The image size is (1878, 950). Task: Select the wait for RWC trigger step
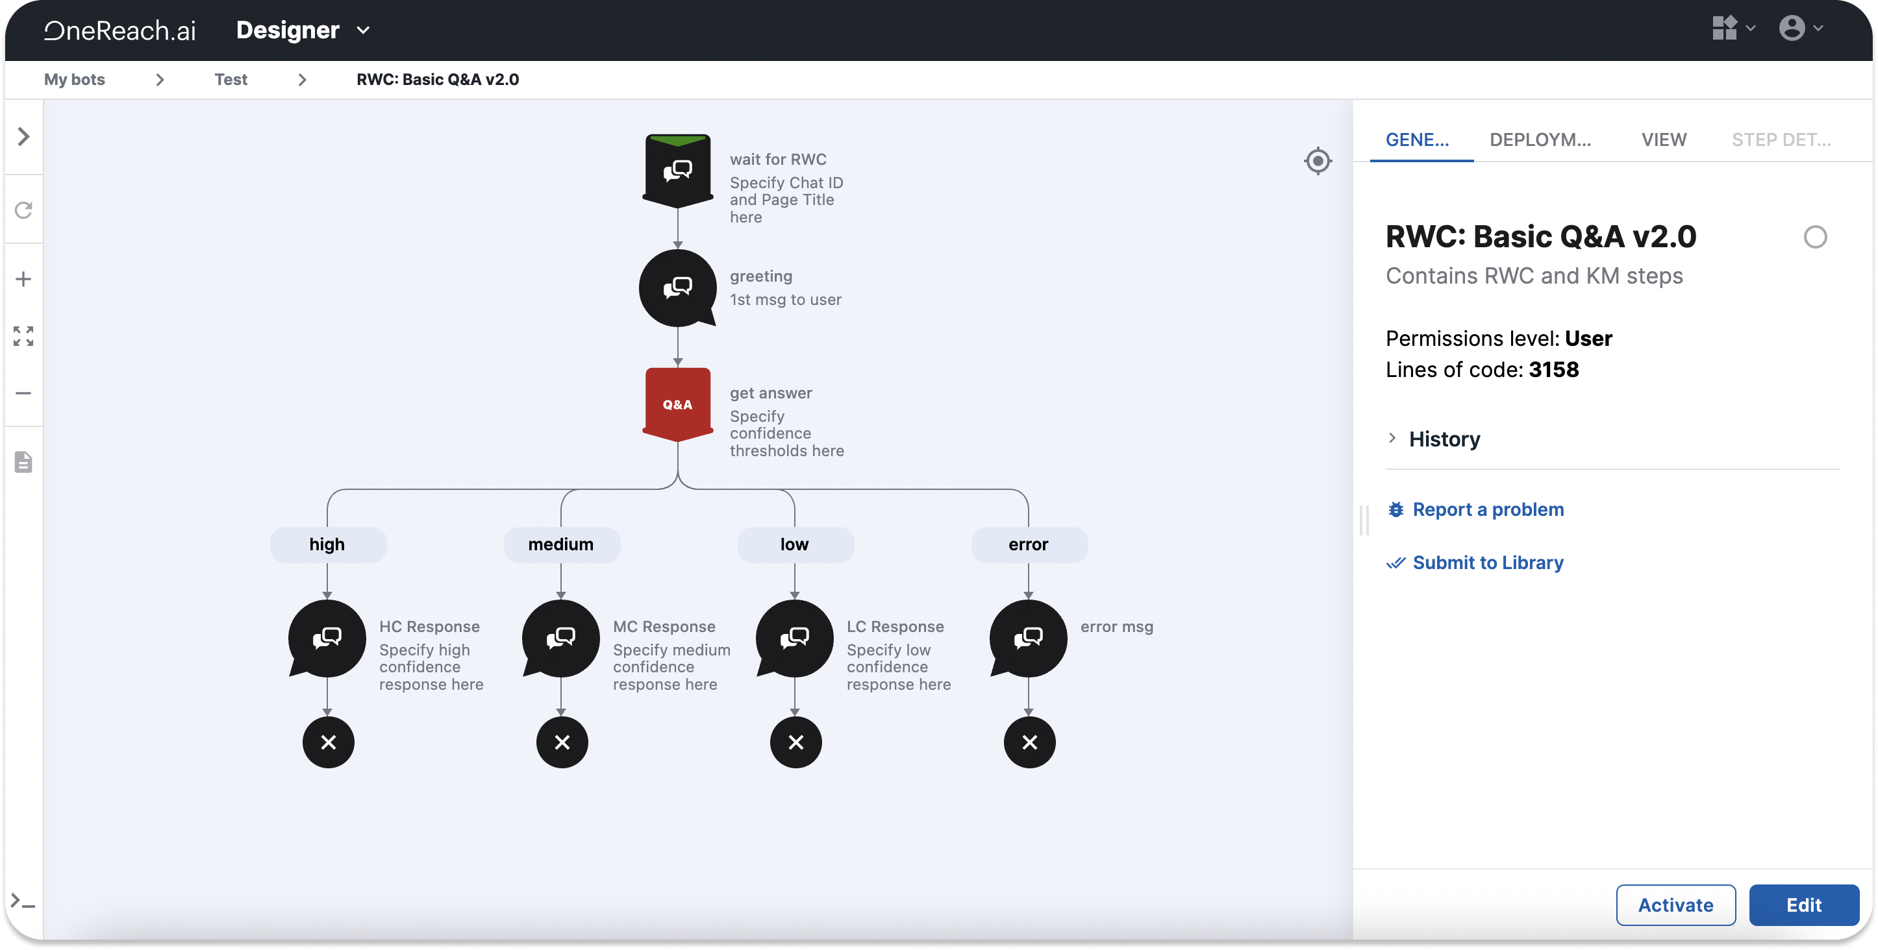(677, 170)
